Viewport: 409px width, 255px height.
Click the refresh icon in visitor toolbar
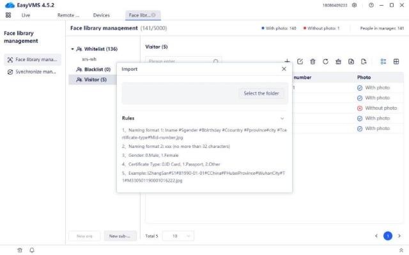(325, 61)
